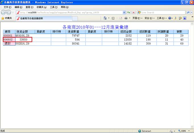This screenshot has height=133, width=194.
Task: Refresh the current page
Action: 129,12
